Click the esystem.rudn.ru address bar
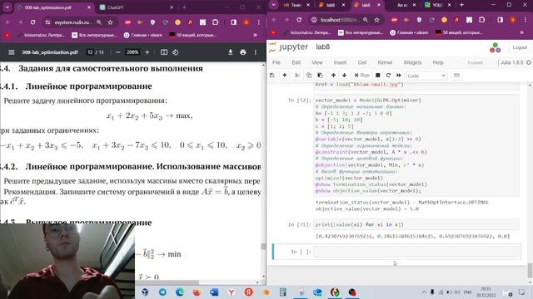 (72, 22)
